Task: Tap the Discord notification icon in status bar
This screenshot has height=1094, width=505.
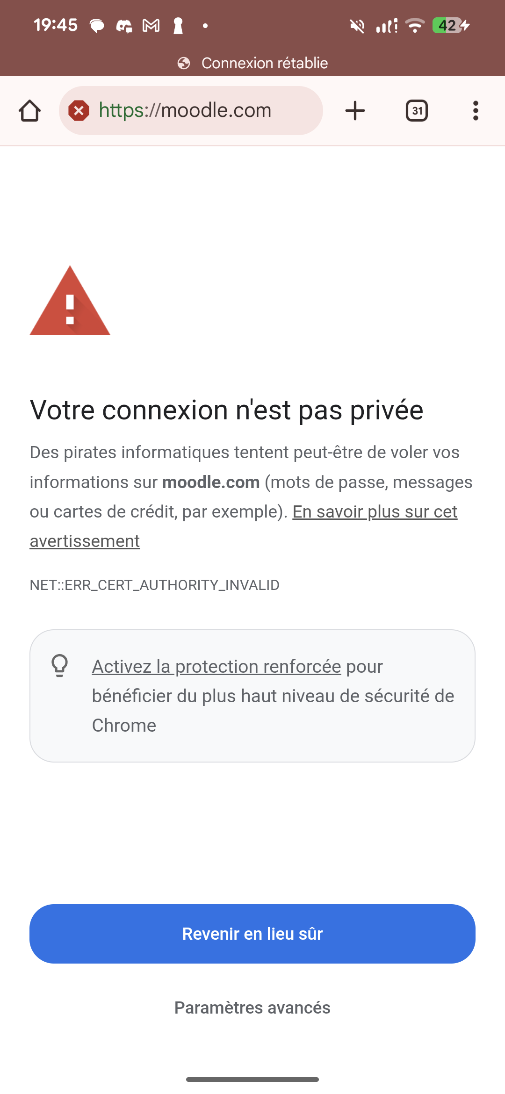Action: 124,26
